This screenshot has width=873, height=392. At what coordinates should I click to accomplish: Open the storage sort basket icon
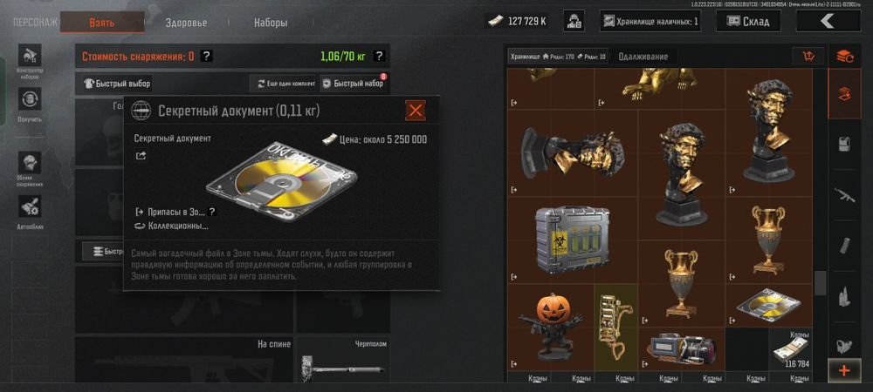pos(808,56)
